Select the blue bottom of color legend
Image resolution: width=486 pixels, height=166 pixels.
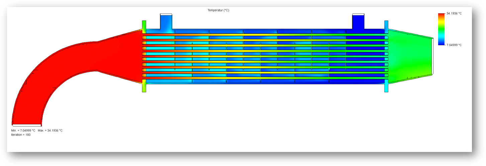coord(441,43)
